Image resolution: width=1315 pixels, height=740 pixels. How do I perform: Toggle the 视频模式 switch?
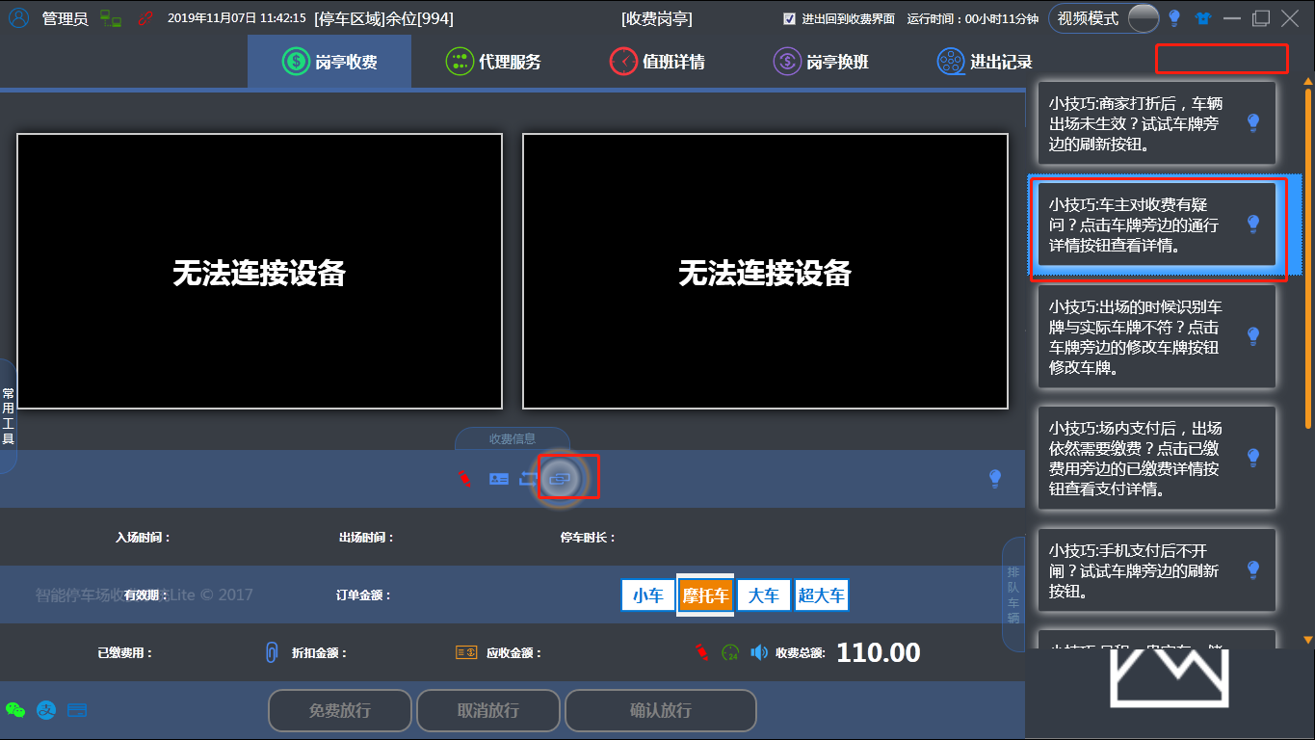click(x=1143, y=18)
